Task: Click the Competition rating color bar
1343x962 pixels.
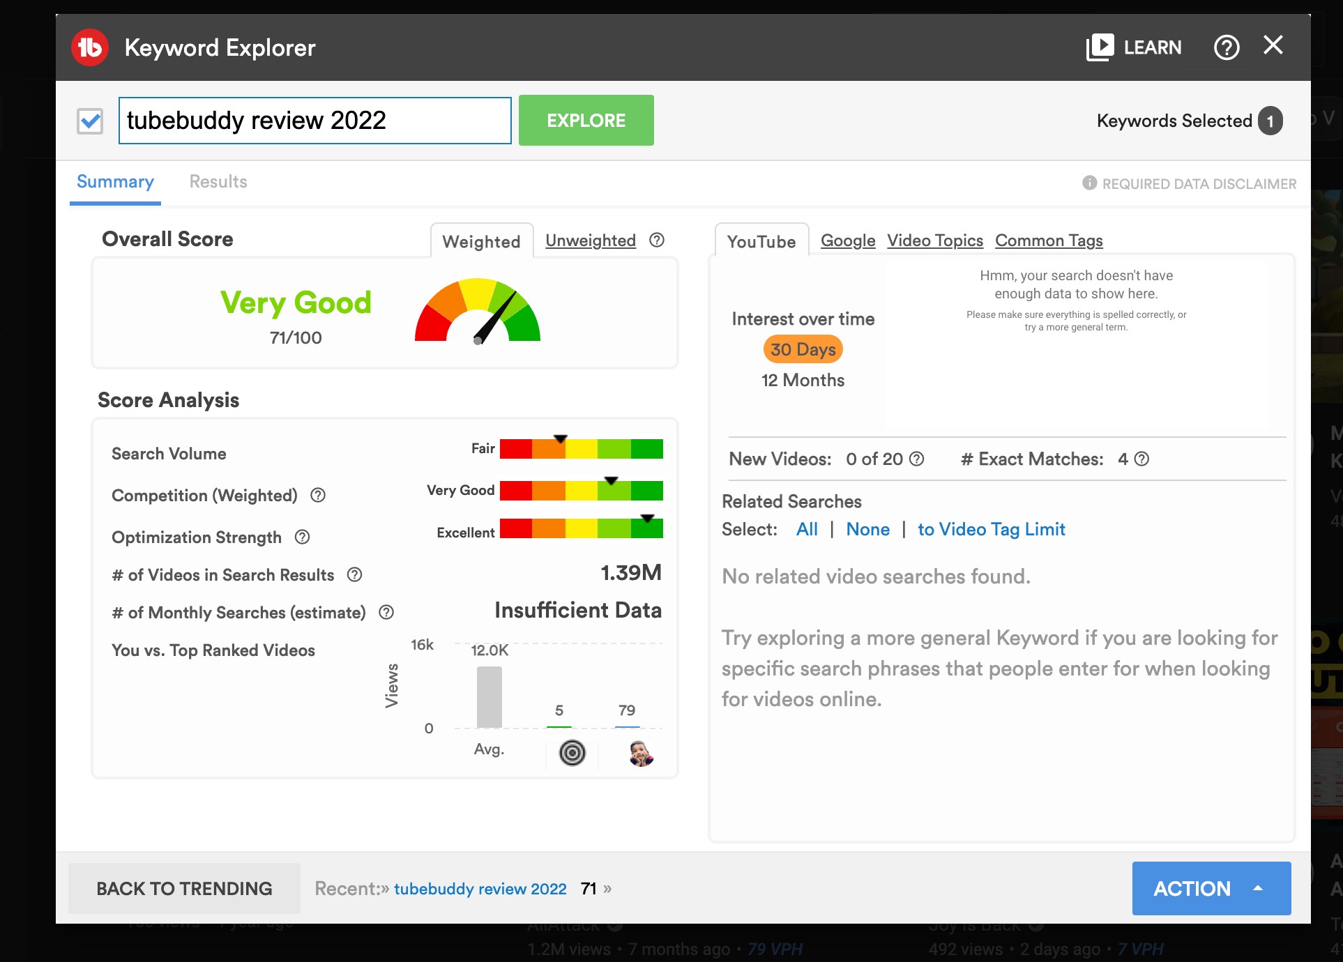Action: point(581,490)
